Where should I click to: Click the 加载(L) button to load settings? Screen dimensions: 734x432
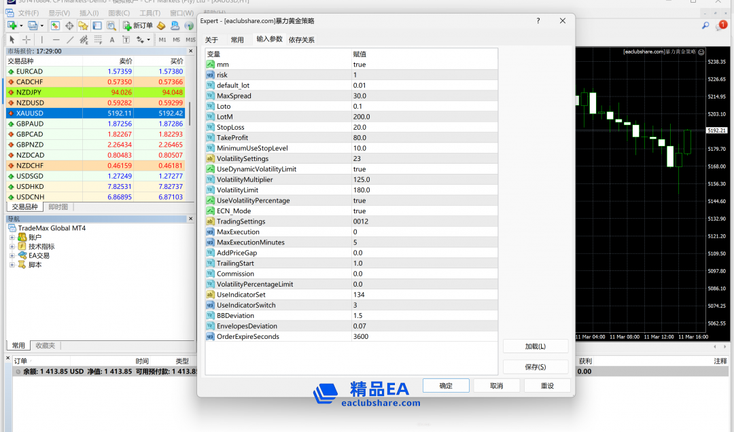(535, 346)
